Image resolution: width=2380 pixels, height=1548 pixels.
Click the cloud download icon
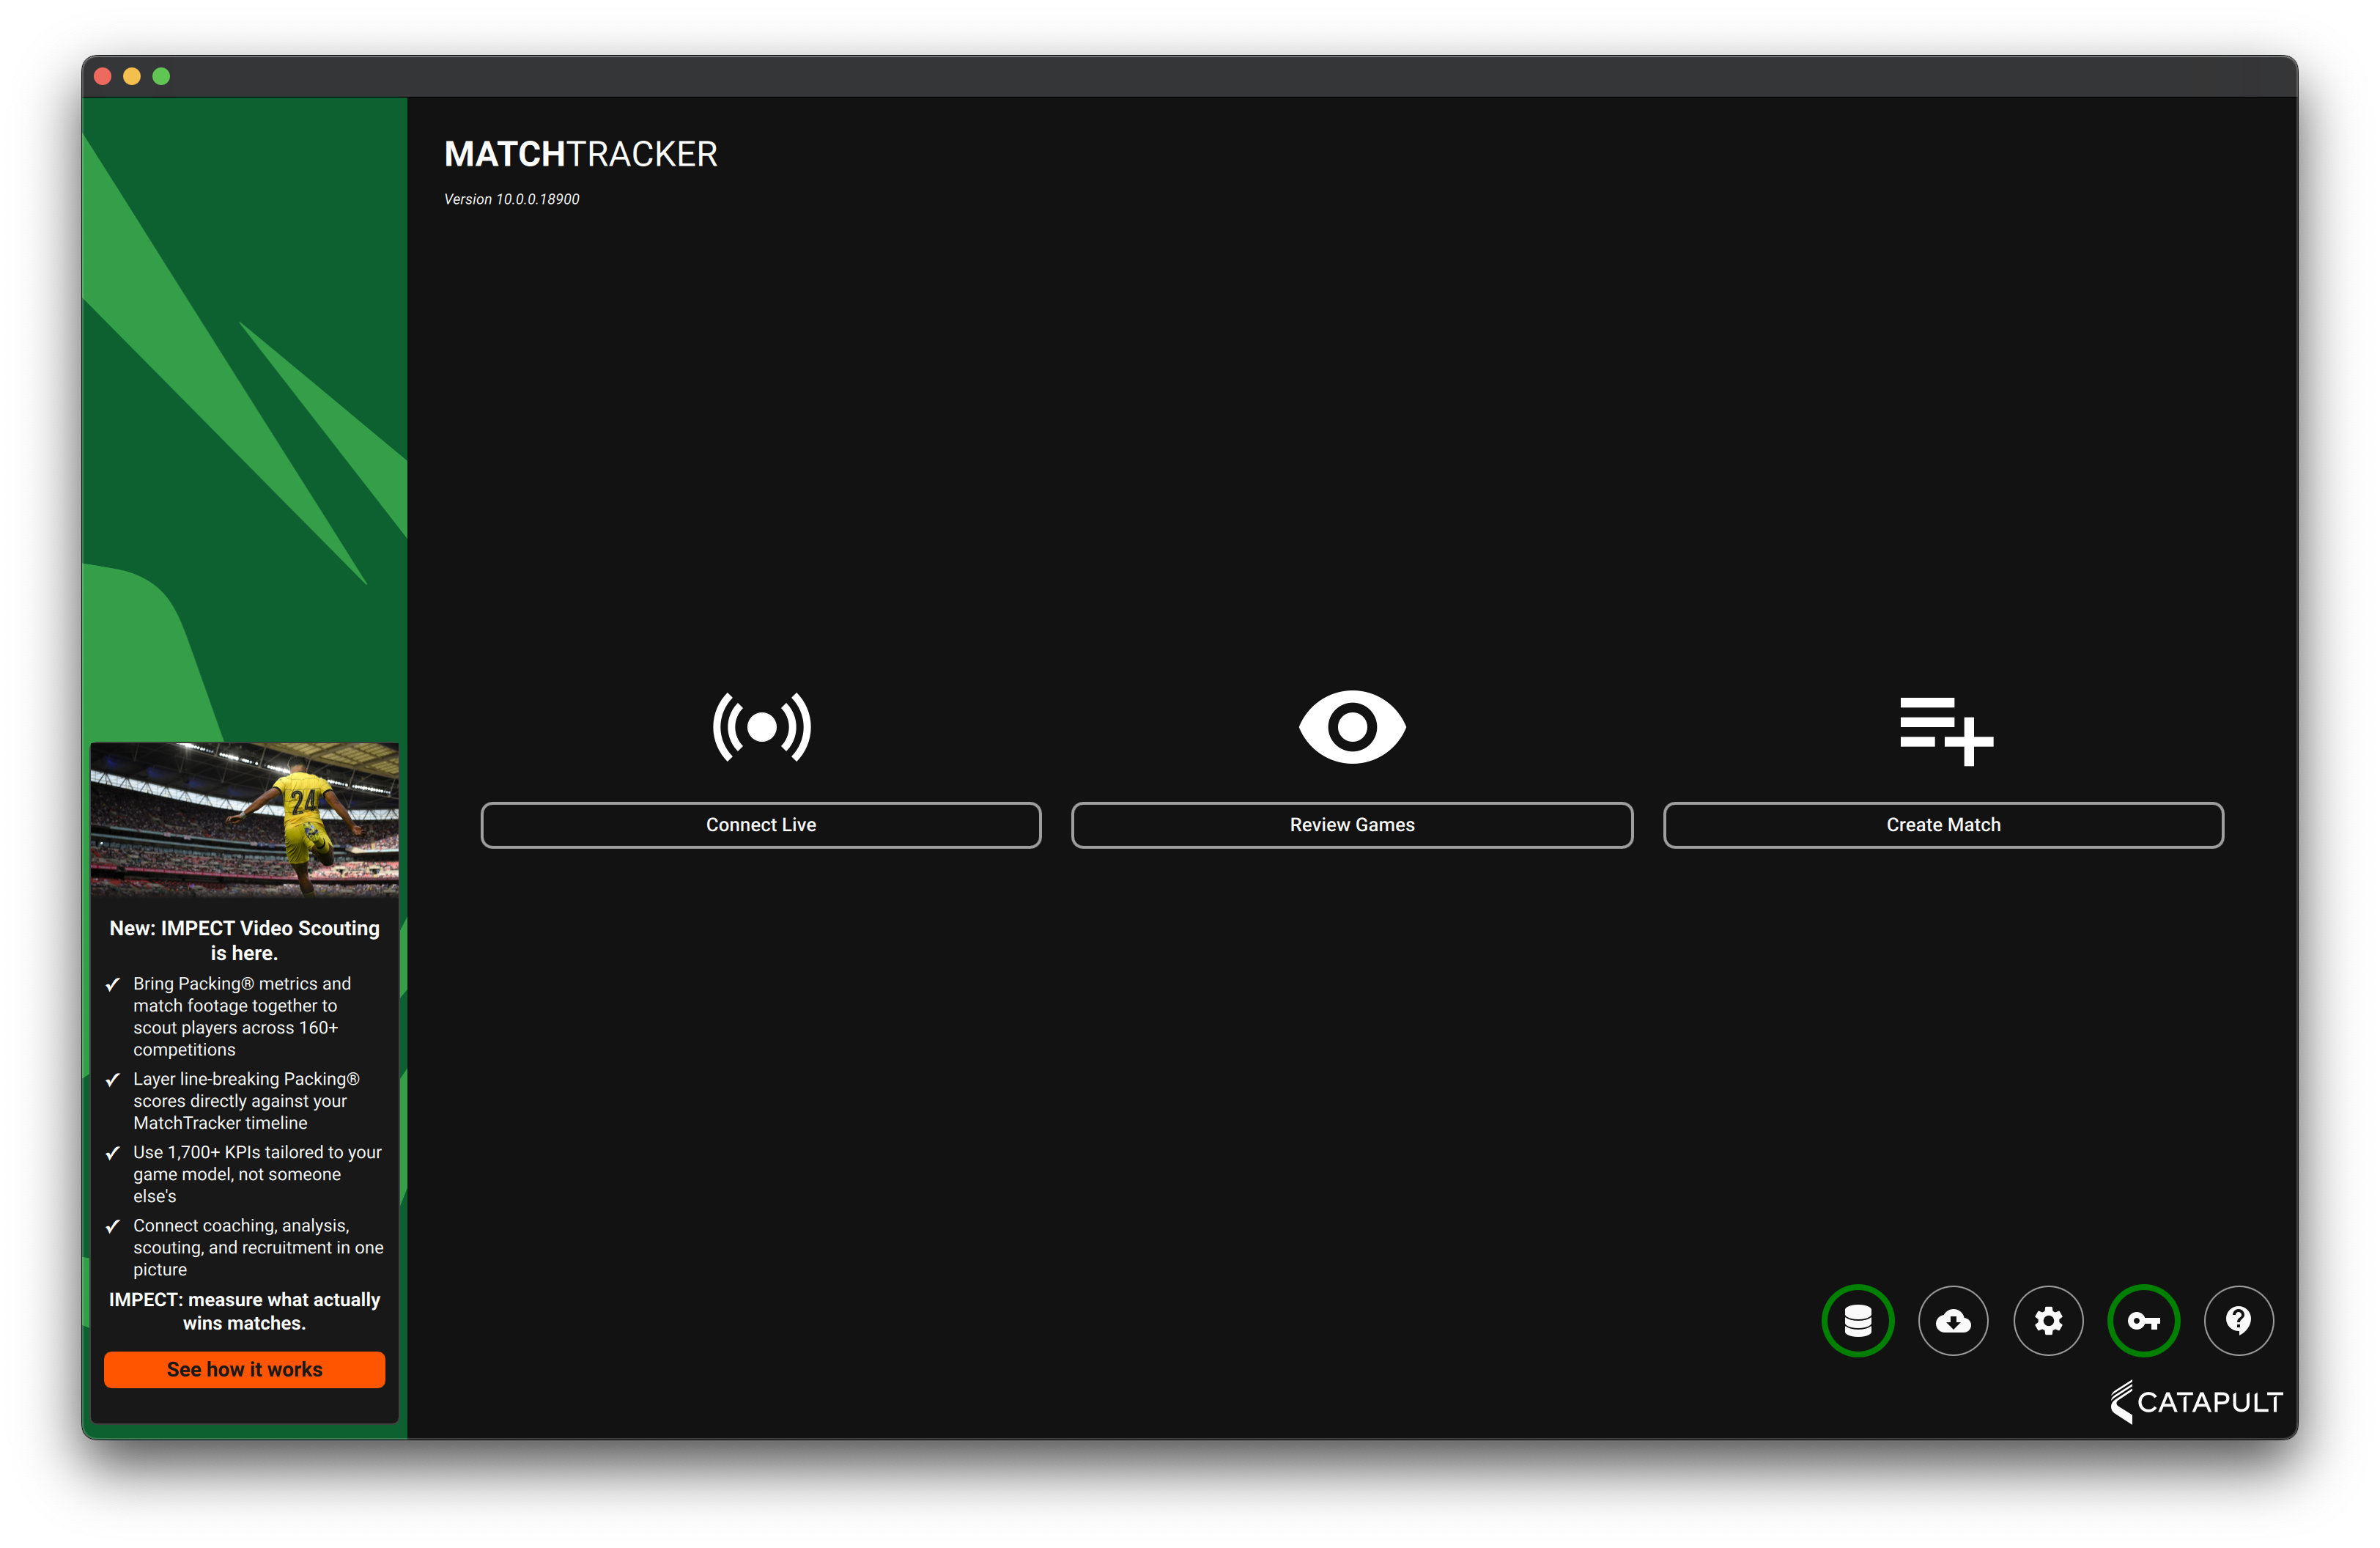(x=1953, y=1320)
